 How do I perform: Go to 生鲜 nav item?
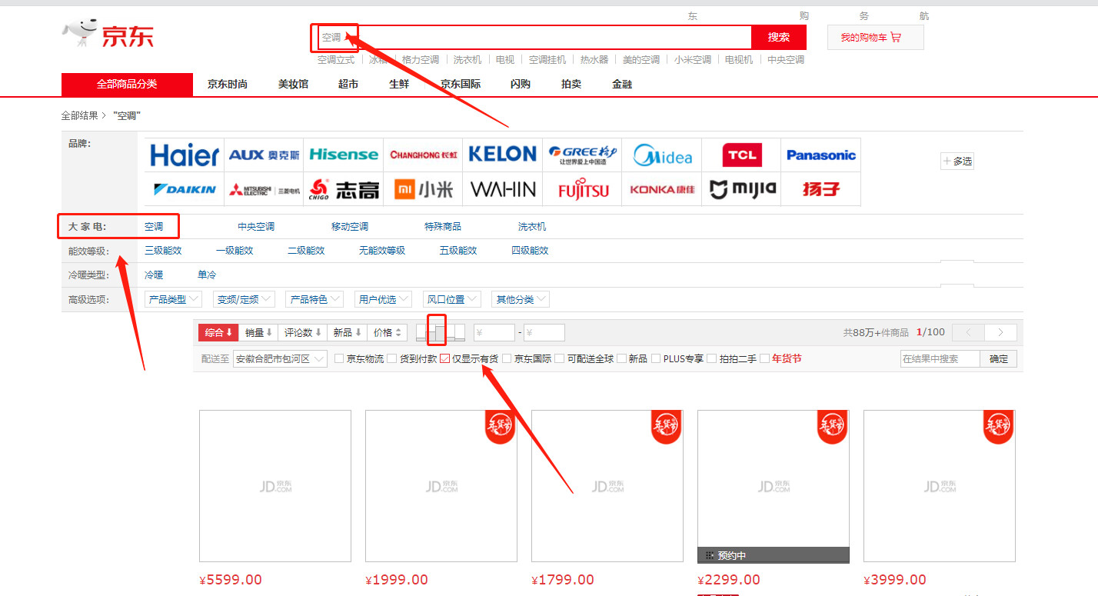(x=399, y=84)
